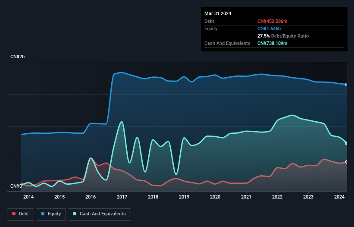Image resolution: width=354 pixels, height=227 pixels.
Task: Click the 2024 x-axis label
Action: pos(339,197)
